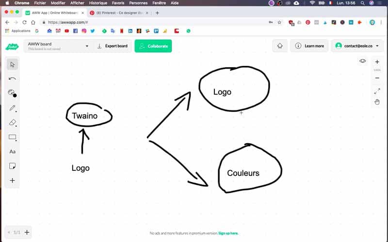Image resolution: width=388 pixels, height=242 pixels.
Task: Add a sticky note
Action: click(x=13, y=166)
